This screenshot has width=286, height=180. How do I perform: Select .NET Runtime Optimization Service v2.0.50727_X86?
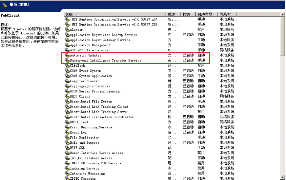[x=113, y=25]
